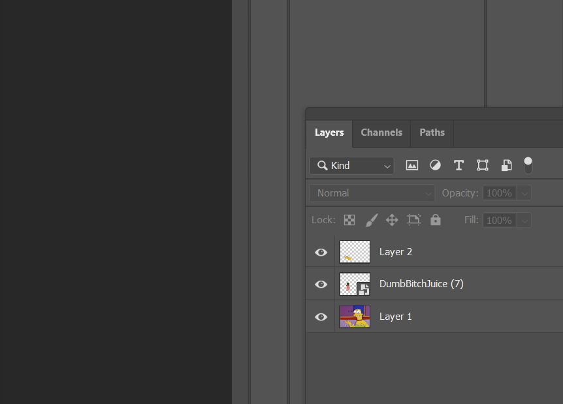
Task: Lock transparent pixels icon
Action: tap(349, 220)
